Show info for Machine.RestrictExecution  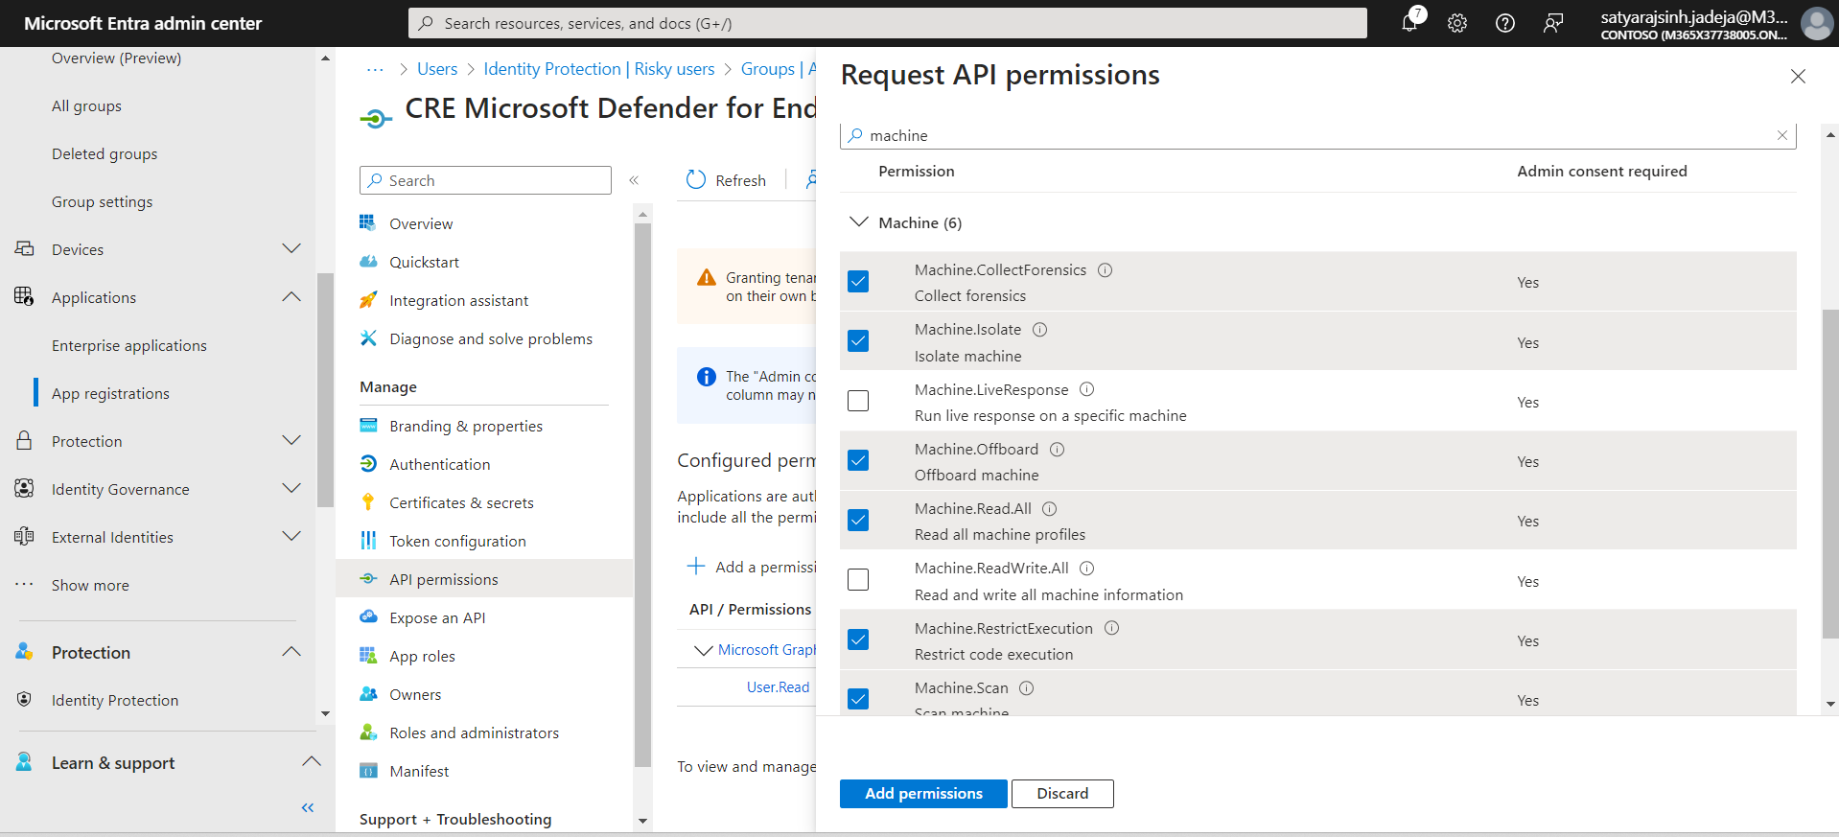point(1111,628)
